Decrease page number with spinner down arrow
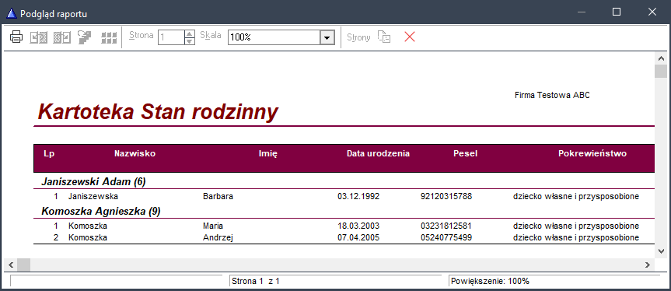The image size is (671, 291). tap(189, 40)
